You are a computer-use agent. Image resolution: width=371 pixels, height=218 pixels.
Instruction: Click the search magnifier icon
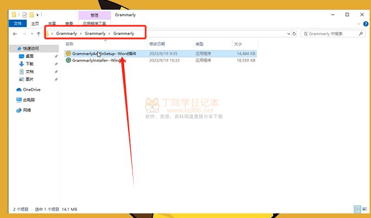pos(361,34)
